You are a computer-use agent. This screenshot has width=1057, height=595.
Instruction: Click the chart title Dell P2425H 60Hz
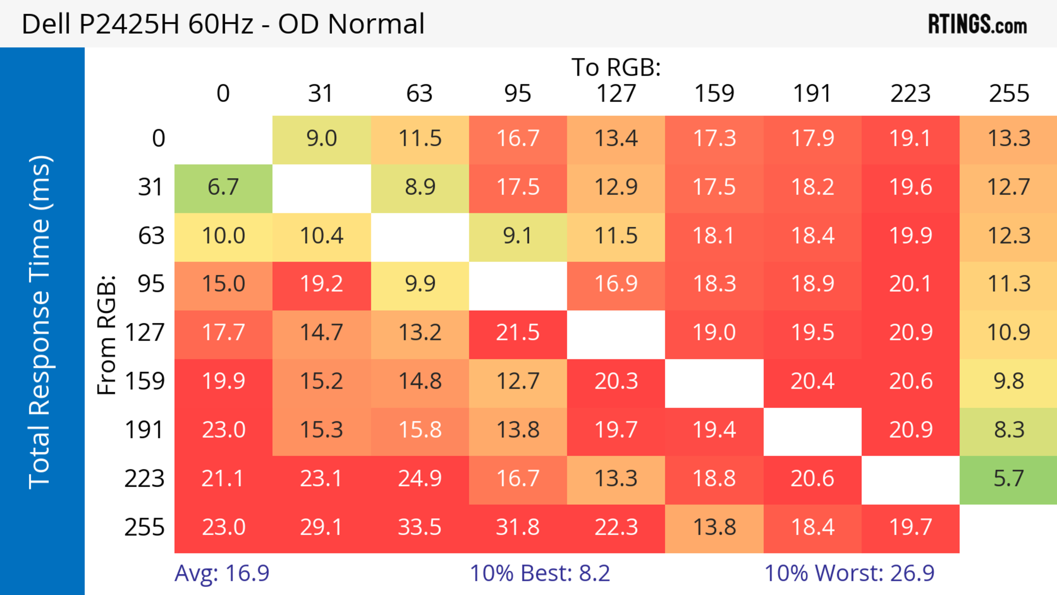coord(223,24)
